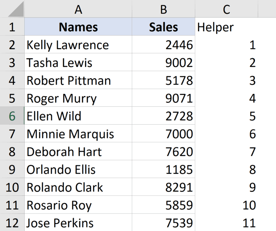Select column A header

point(78,9)
